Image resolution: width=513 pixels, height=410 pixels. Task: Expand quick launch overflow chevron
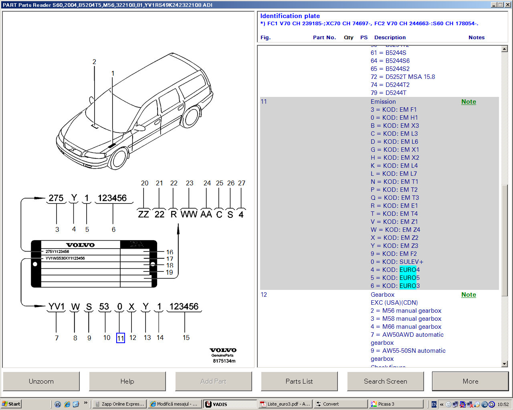(85, 403)
